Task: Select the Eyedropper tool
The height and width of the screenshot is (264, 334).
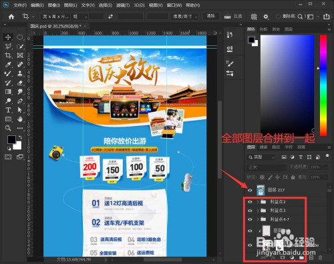Action: pyautogui.click(x=8, y=65)
